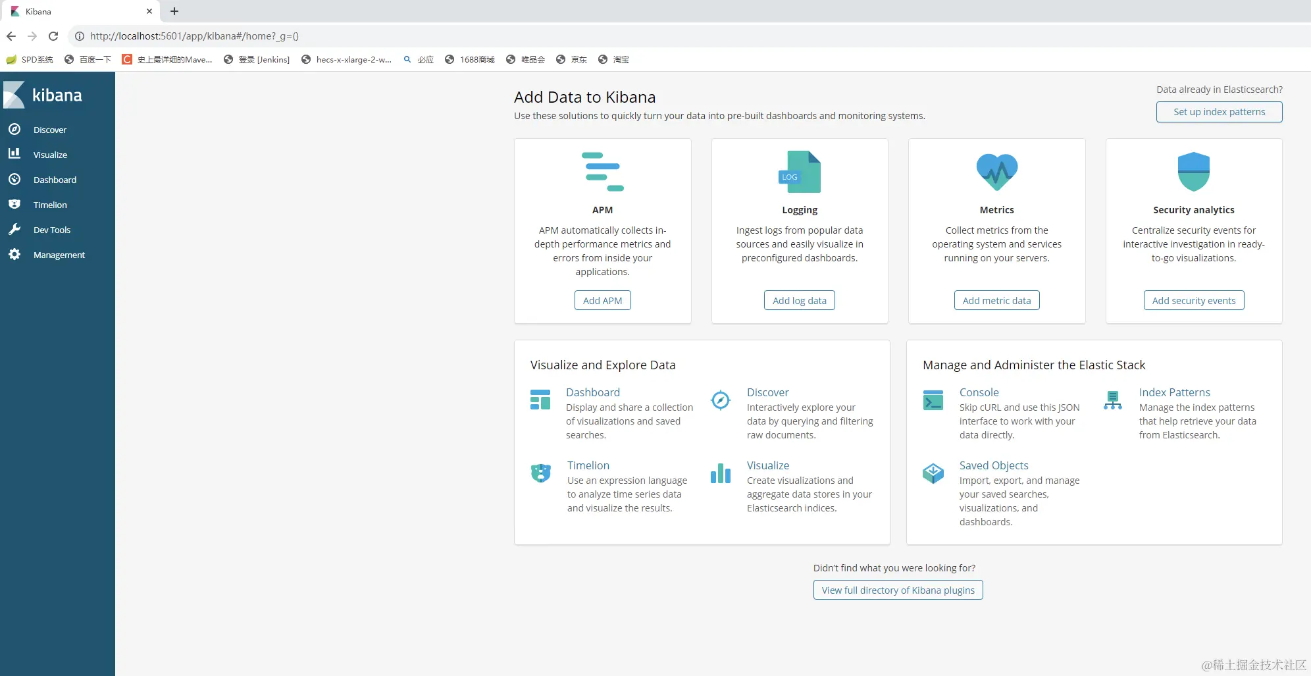Screen dimensions: 1311x676
Task: Click the Discover compass icon in Explore Data
Action: tap(721, 400)
